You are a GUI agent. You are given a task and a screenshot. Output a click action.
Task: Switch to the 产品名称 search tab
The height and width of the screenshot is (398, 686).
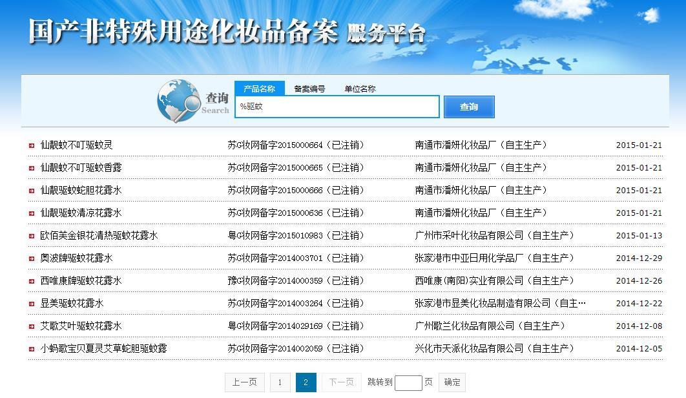click(260, 89)
